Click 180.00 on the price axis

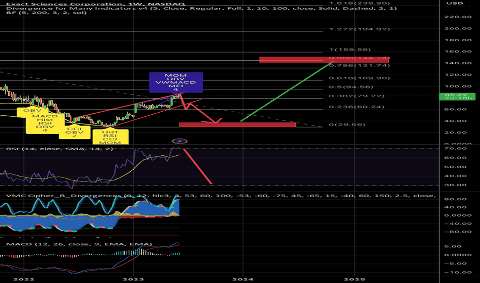pos(458,40)
